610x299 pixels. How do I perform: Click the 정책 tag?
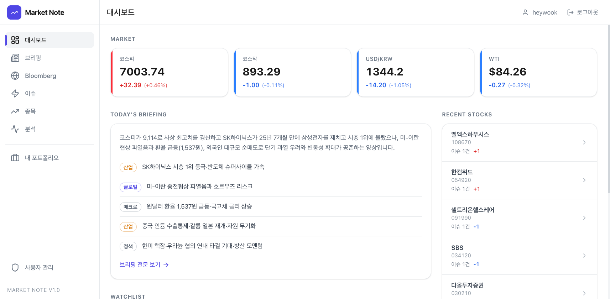[128, 246]
